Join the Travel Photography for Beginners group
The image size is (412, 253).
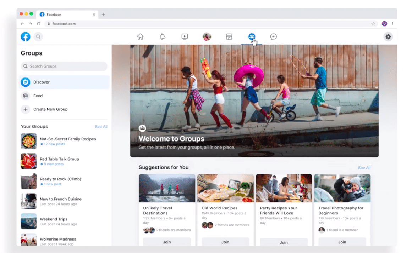[342, 242]
